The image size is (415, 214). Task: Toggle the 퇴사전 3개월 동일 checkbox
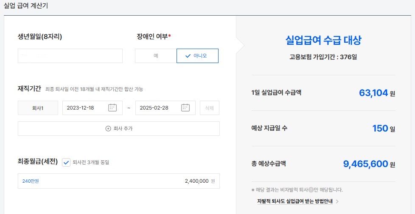[x=66, y=162]
